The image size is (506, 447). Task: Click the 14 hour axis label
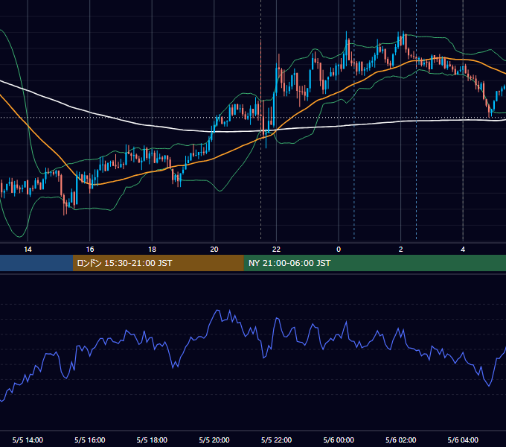pyautogui.click(x=28, y=250)
